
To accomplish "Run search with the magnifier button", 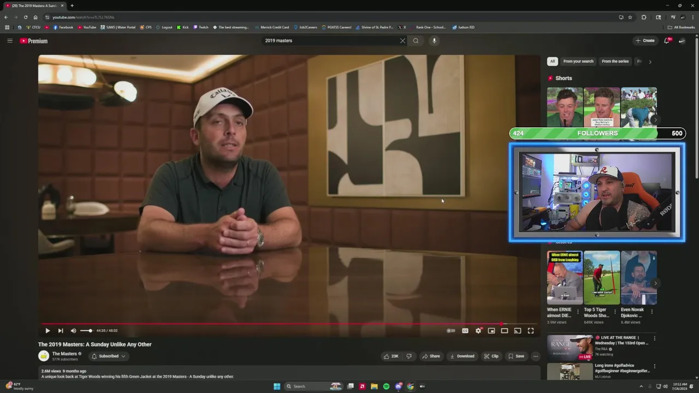I will [x=416, y=40].
